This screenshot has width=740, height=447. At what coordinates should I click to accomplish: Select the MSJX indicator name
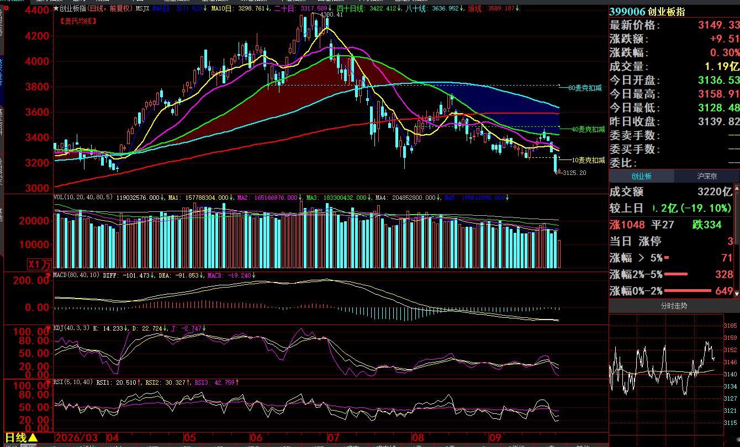pyautogui.click(x=142, y=9)
